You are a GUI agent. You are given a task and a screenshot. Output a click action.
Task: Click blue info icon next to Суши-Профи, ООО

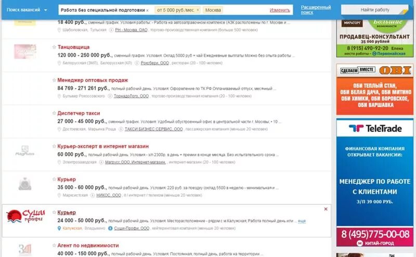point(110,228)
